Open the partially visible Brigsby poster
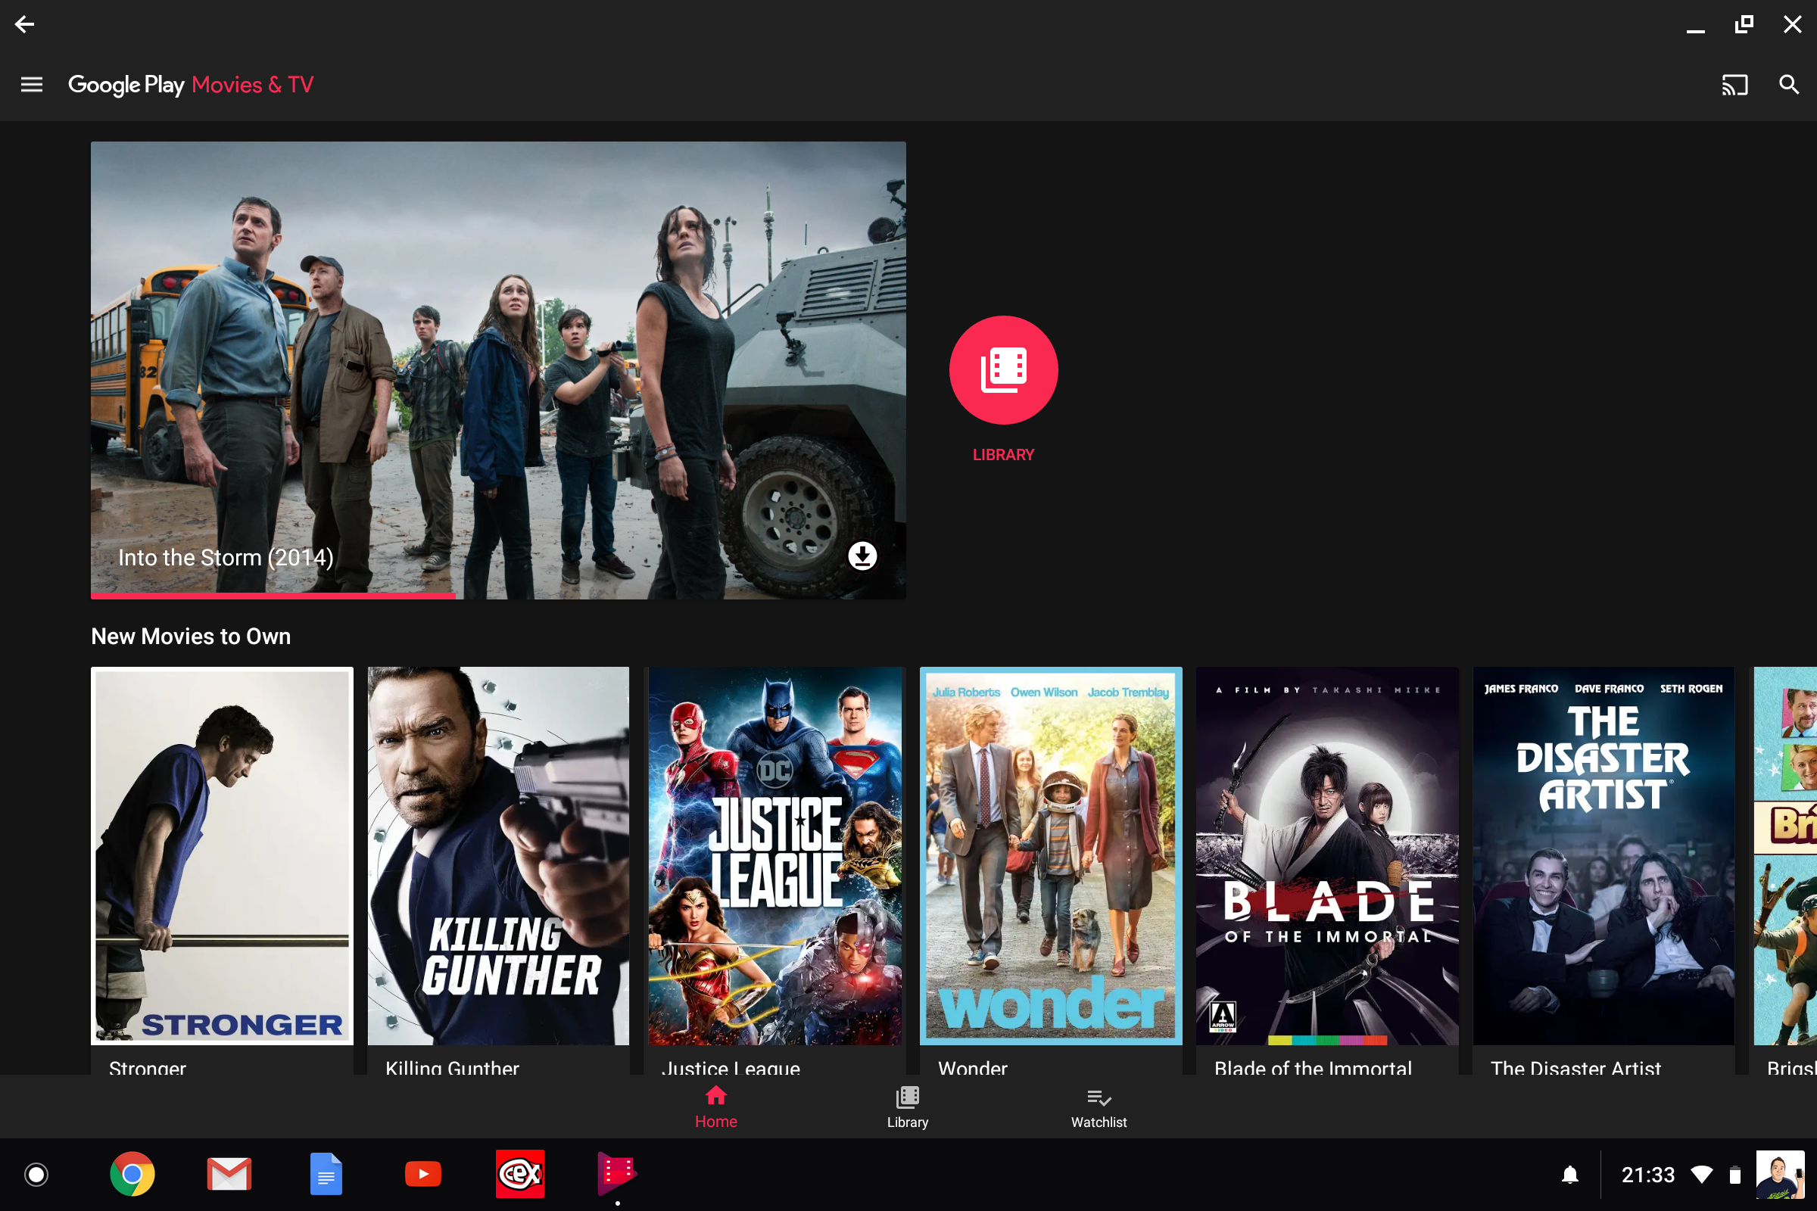 (1785, 856)
